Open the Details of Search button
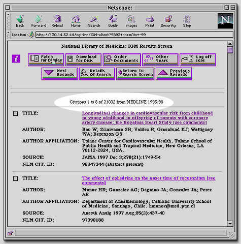This screenshot has height=244, width=241. [97, 74]
